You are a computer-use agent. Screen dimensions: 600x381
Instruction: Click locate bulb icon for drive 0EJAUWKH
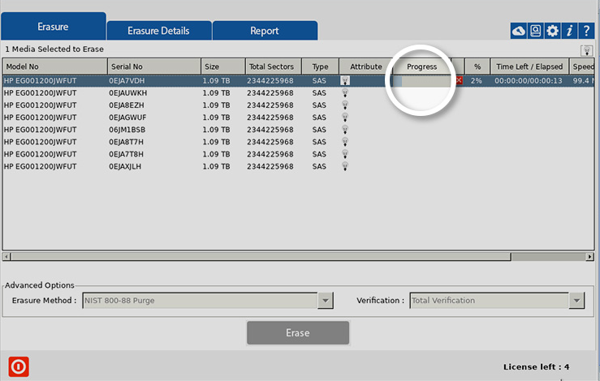[x=345, y=93]
